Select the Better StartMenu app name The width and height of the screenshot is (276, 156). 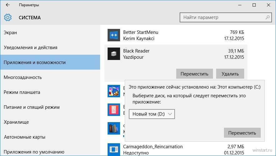coord(141,32)
